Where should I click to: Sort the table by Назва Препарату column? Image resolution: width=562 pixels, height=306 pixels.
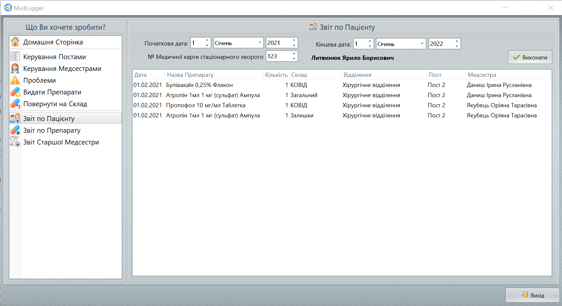pyautogui.click(x=214, y=75)
